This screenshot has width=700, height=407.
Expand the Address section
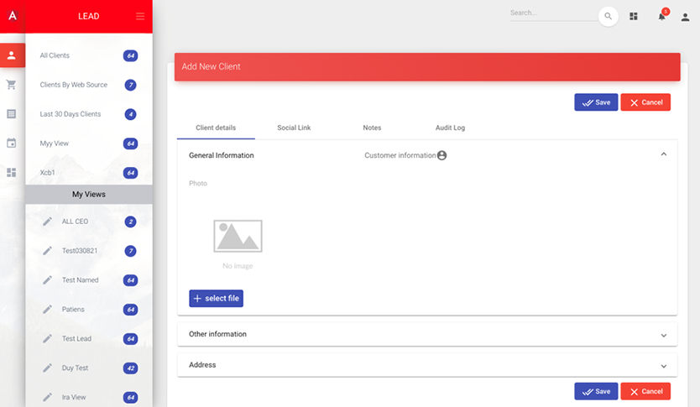pyautogui.click(x=663, y=366)
